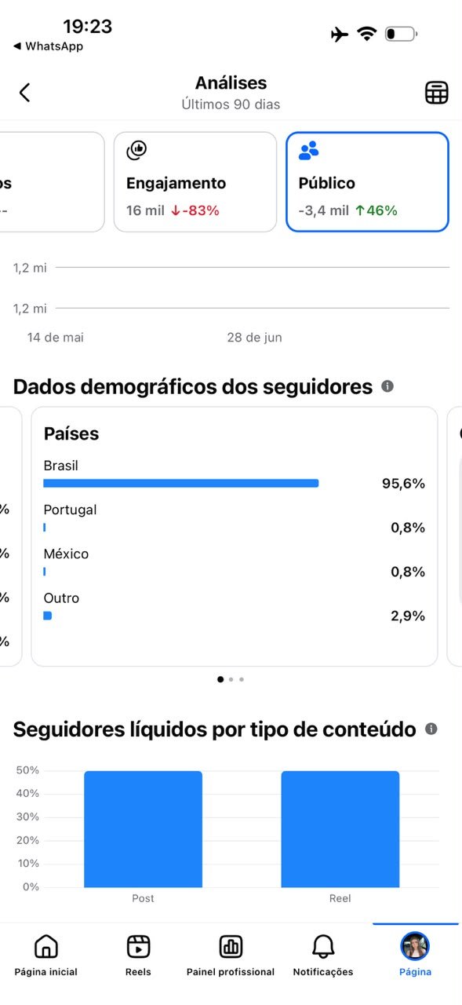This screenshot has width=462, height=1005.
Task: Tap the second carousel page dot
Action: pyautogui.click(x=231, y=679)
